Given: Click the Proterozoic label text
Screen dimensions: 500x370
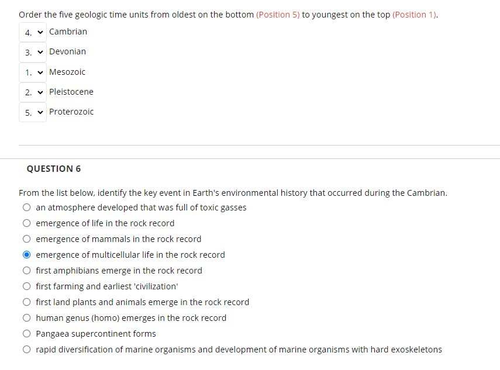Looking at the screenshot, I should (71, 111).
